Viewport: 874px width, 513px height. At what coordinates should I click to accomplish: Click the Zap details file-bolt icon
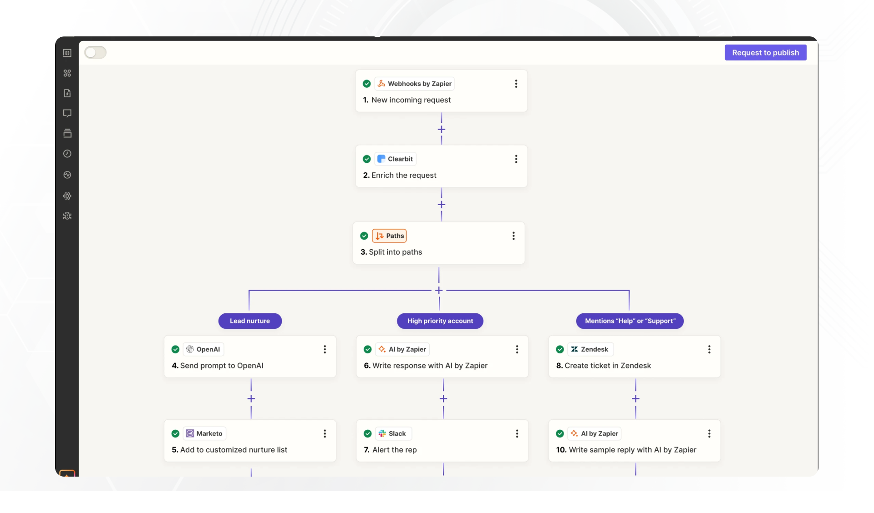pyautogui.click(x=67, y=93)
